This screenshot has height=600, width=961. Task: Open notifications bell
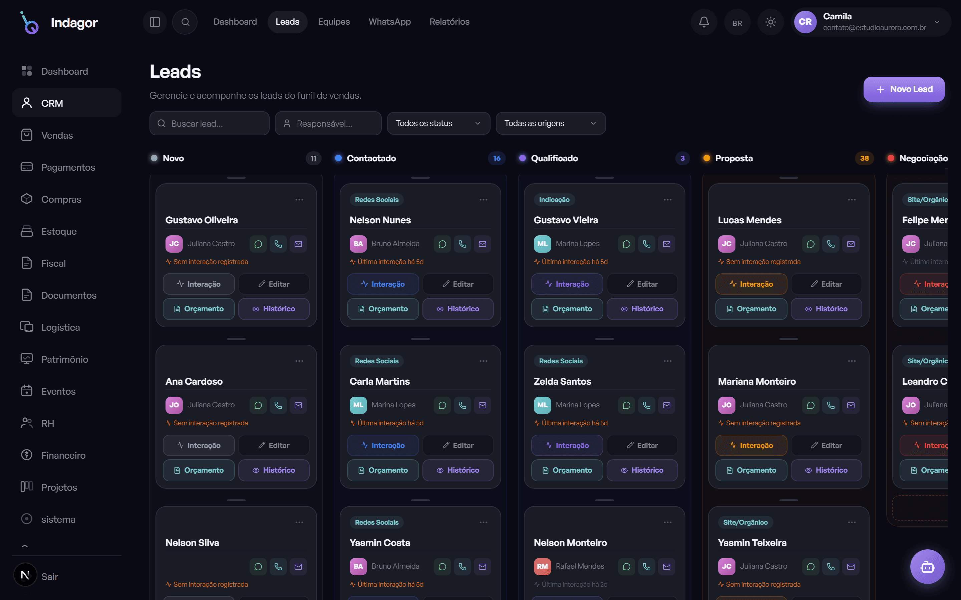tap(704, 22)
